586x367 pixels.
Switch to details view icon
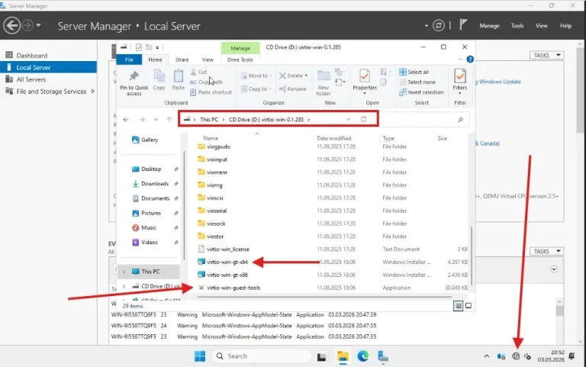click(458, 306)
